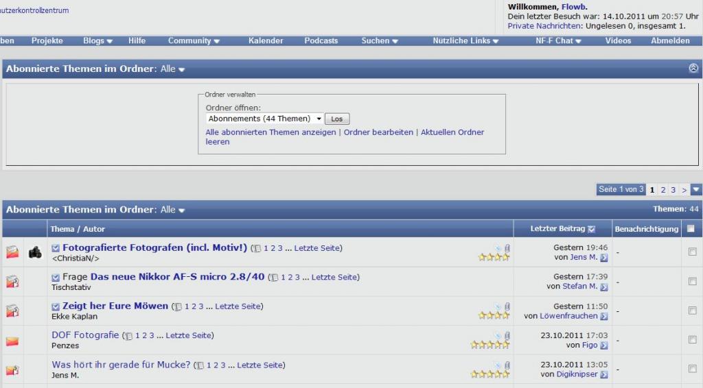Open the page jump dropdown arrow
Image resolution: width=703 pixels, height=388 pixels.
click(x=696, y=189)
